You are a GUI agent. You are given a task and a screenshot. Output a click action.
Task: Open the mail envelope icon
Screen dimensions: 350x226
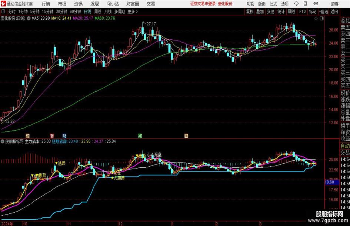click(316, 4)
